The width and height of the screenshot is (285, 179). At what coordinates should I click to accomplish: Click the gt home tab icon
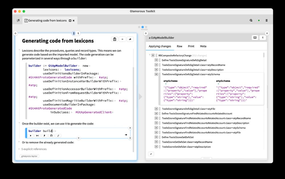[18, 20]
